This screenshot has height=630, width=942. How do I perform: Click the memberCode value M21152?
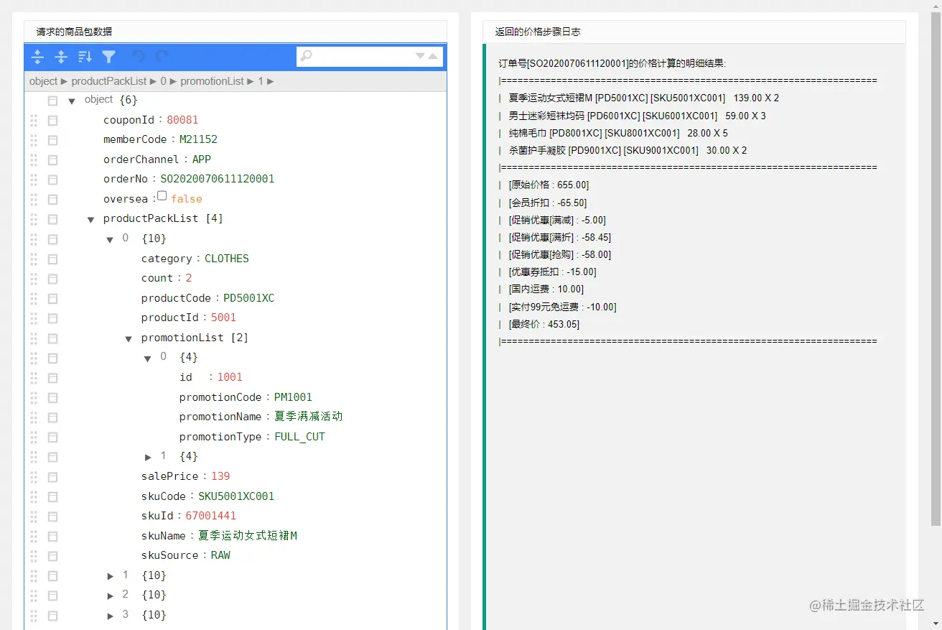198,139
